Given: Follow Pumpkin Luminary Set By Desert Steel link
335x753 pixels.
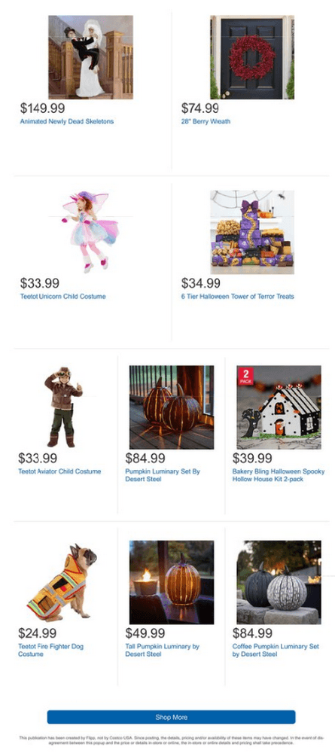Looking at the screenshot, I should (x=163, y=475).
